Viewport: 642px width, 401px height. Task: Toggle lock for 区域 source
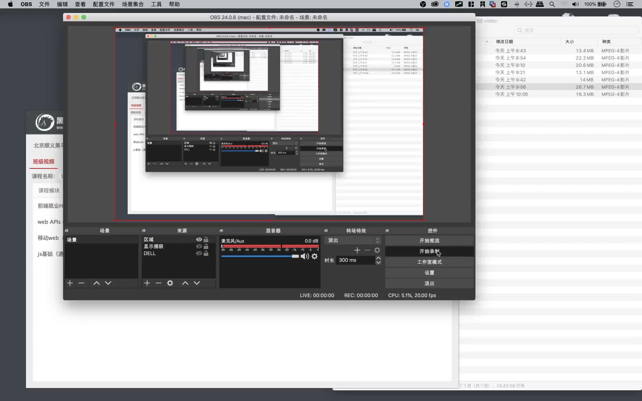(206, 239)
